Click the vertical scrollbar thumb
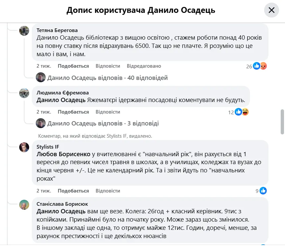285x246 pixels. point(282,122)
